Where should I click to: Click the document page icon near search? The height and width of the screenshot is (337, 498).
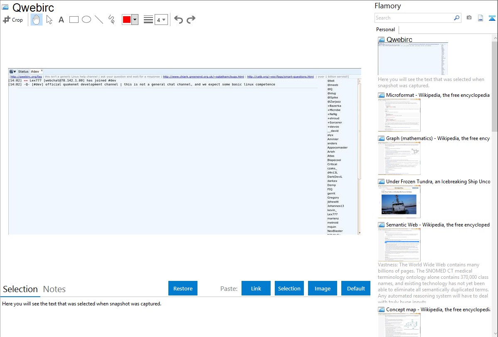pos(481,18)
